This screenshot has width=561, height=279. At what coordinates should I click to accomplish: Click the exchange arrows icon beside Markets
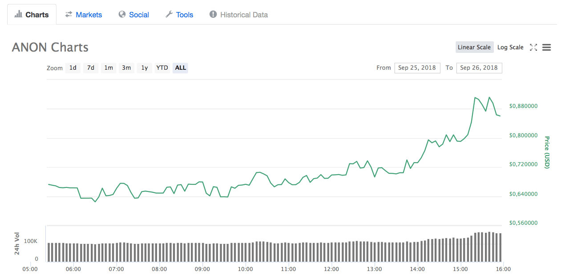click(69, 14)
